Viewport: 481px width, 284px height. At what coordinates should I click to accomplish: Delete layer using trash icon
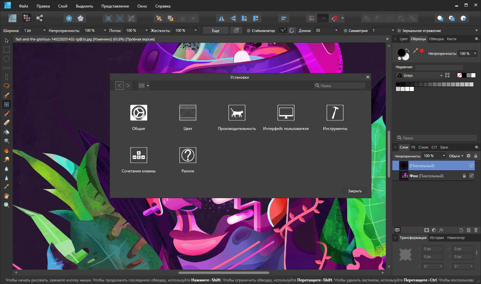pos(476,230)
